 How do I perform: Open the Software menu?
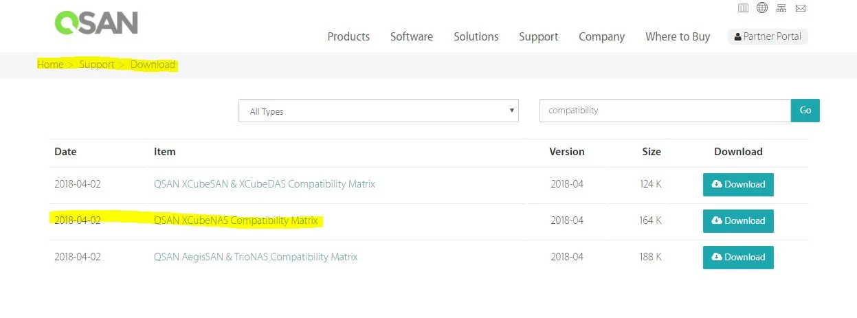tap(412, 36)
